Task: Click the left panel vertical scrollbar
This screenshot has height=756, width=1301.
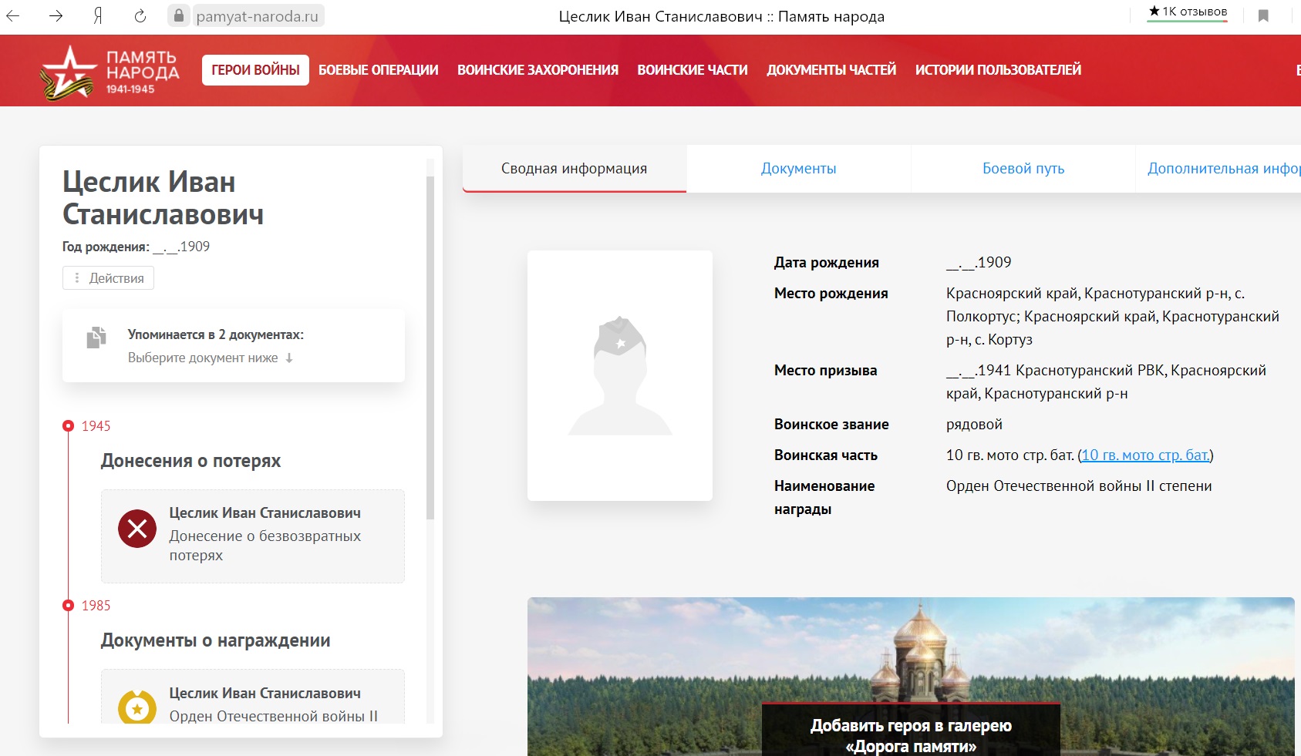Action: tap(430, 347)
